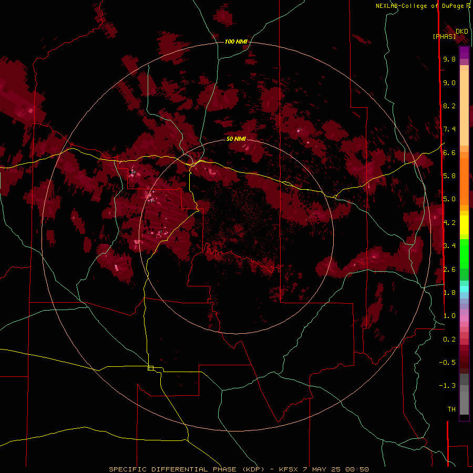Click the TH threshold label on colorbar
The width and height of the screenshot is (473, 473).
[451, 409]
